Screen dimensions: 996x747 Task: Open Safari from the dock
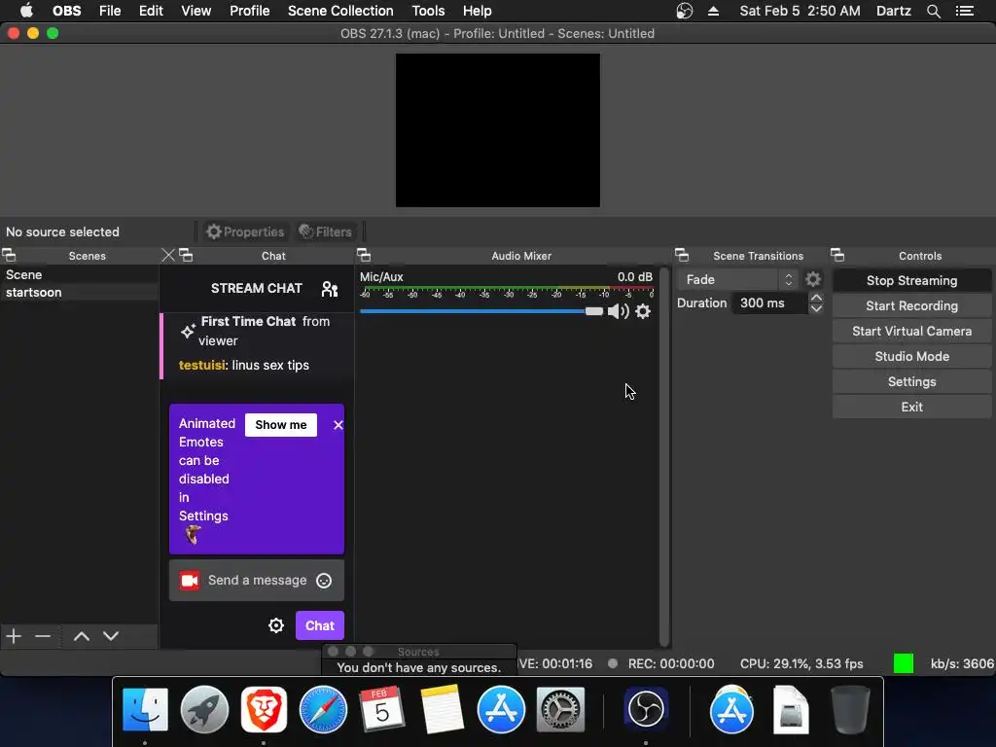point(323,709)
